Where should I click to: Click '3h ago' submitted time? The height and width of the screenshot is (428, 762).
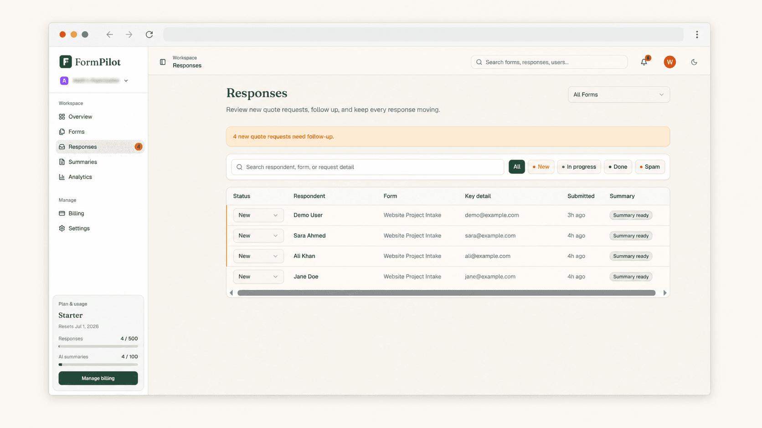tap(576, 215)
